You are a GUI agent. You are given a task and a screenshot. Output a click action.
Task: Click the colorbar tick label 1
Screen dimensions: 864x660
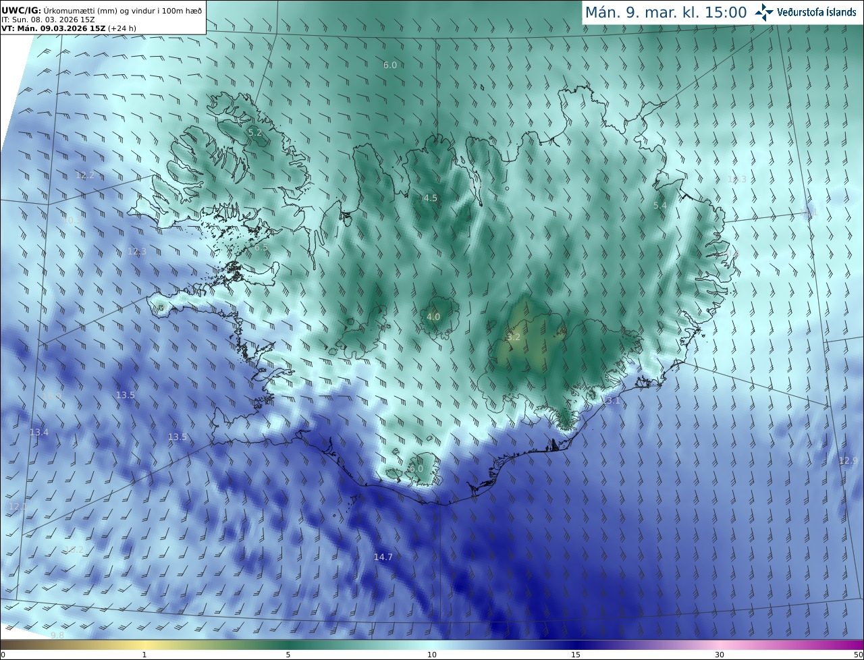pos(144,655)
